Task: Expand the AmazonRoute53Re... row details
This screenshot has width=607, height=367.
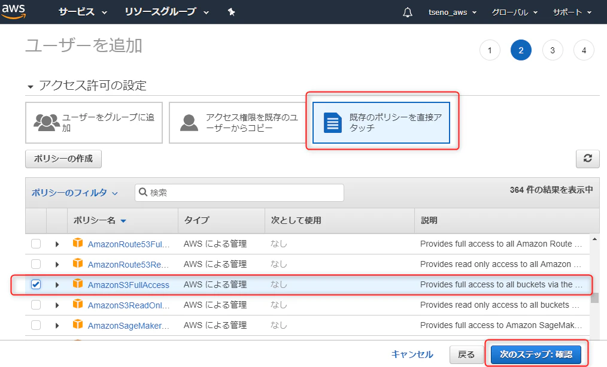Action: [57, 265]
